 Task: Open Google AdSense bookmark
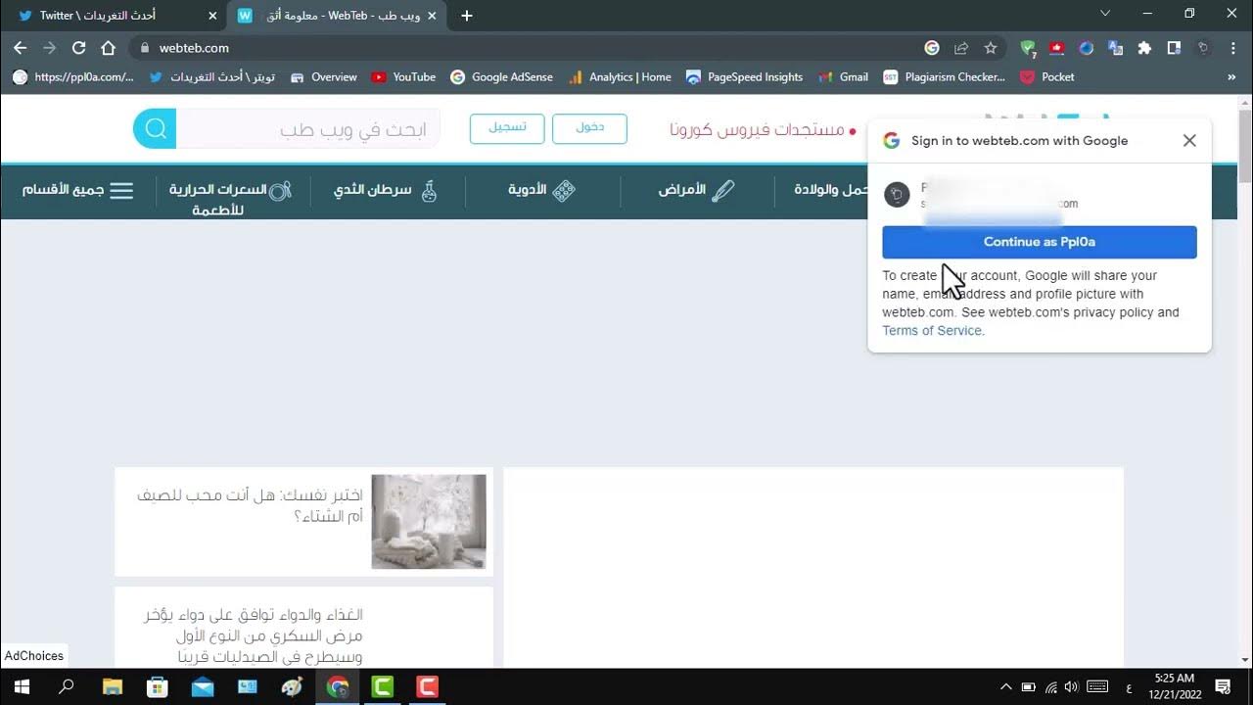point(502,76)
